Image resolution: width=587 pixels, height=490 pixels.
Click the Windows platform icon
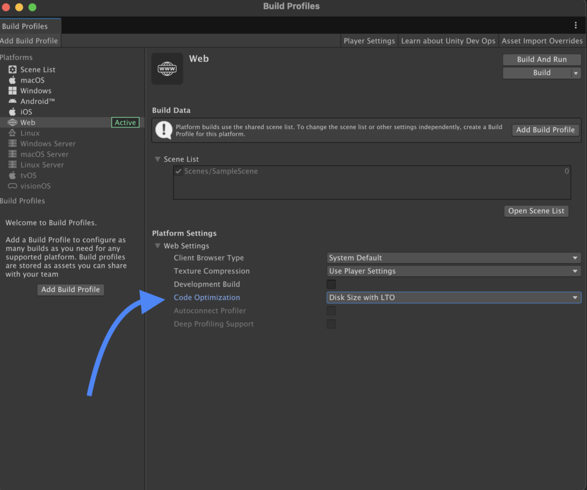coord(12,91)
